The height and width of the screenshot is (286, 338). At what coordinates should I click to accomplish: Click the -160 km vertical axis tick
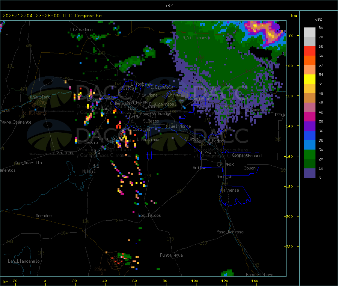[289, 156]
